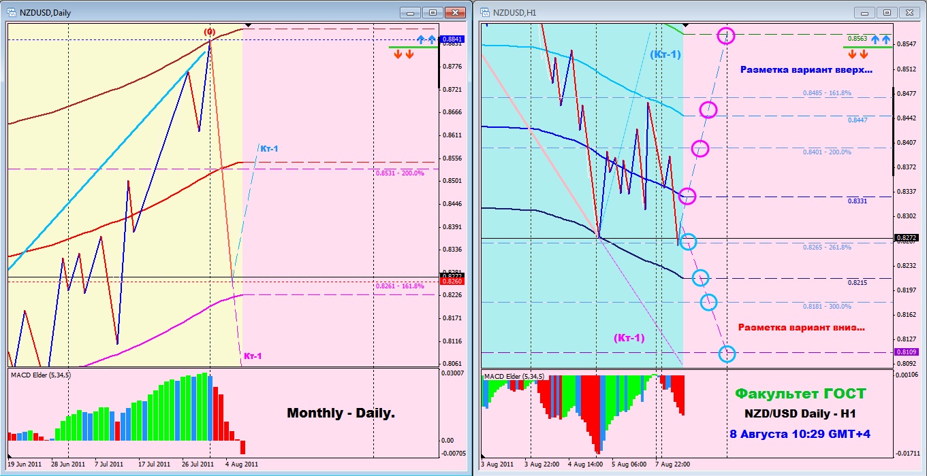
Task: Select the blue circle on the 0.8215 line
Action: point(700,277)
